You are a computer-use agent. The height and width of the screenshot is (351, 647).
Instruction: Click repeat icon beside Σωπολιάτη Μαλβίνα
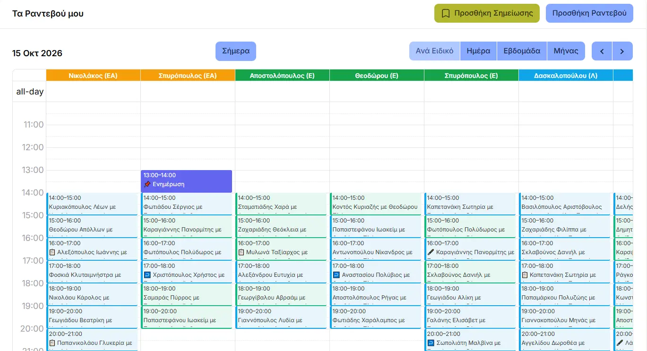[431, 343]
